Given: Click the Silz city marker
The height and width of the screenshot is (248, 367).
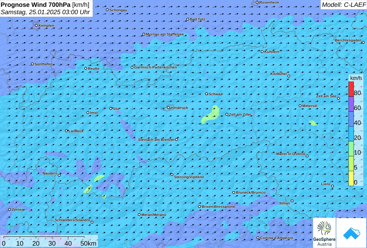Looking at the screenshot, I should click(111, 108).
